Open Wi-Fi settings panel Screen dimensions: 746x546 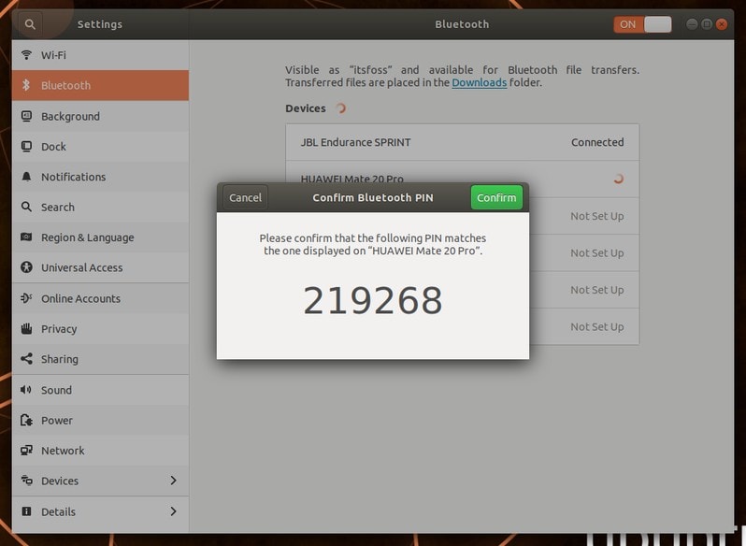click(x=100, y=55)
